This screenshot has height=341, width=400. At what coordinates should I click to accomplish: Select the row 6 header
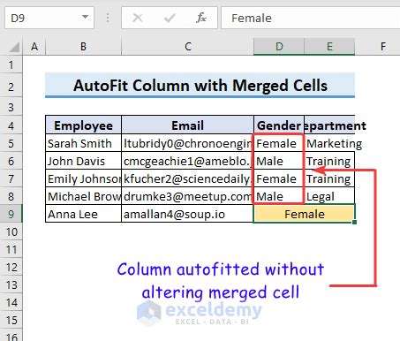(11, 161)
